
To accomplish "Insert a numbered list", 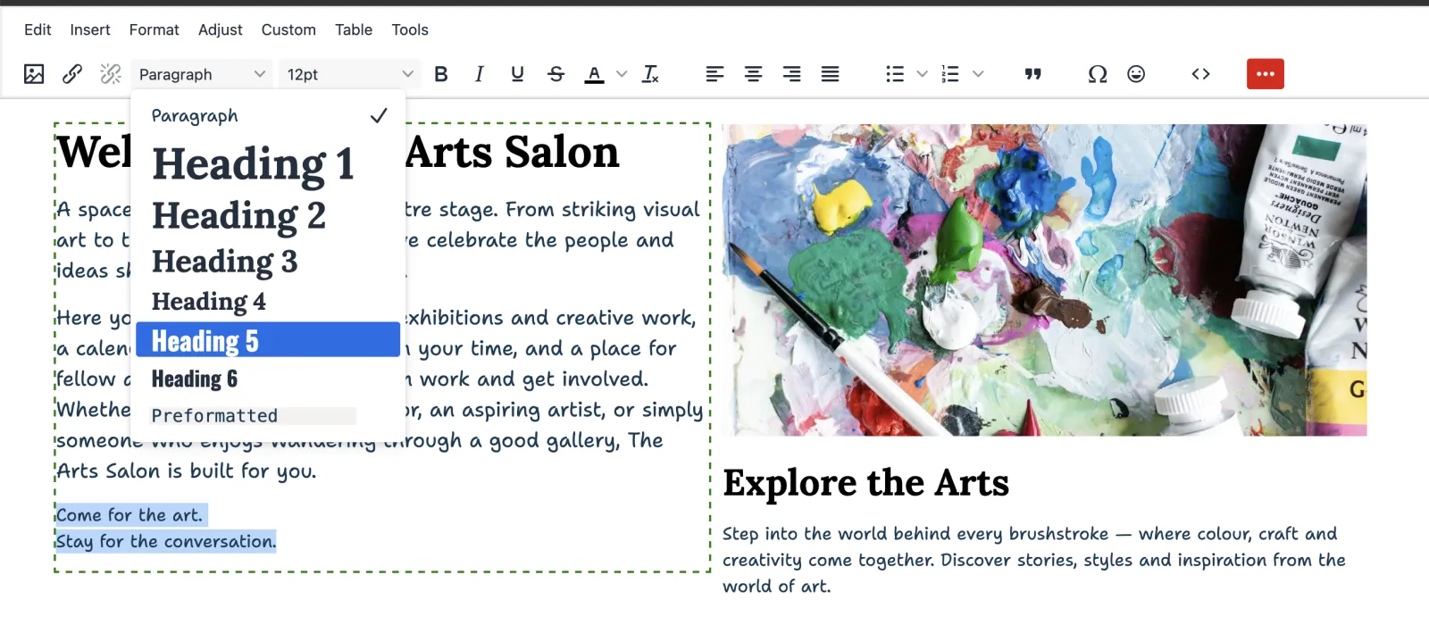I will [950, 74].
